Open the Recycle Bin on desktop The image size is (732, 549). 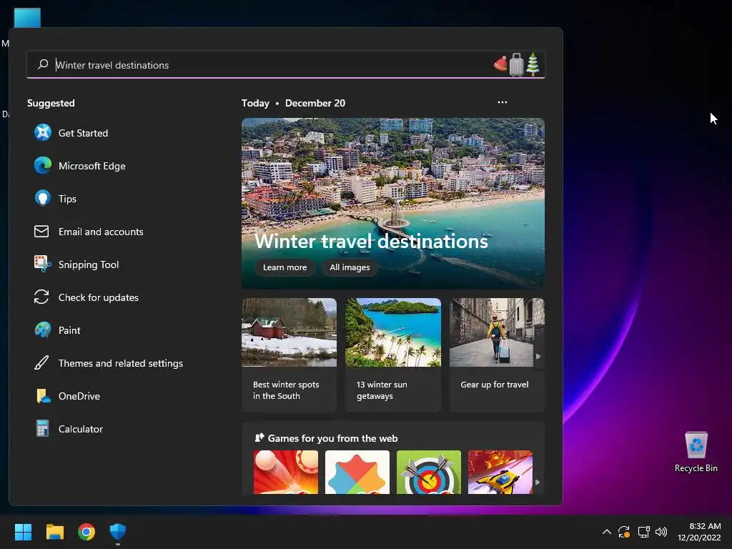696,452
